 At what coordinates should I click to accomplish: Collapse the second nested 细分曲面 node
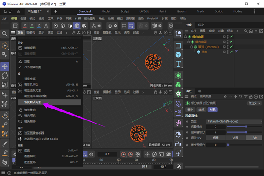(x=188, y=41)
